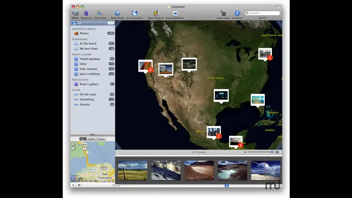Select the Map mode in the mini map

coord(83,139)
